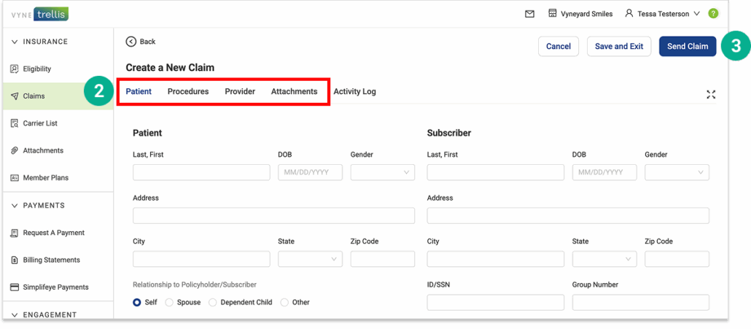Switch to the Activity Log tab
751x329 pixels.
coord(354,92)
